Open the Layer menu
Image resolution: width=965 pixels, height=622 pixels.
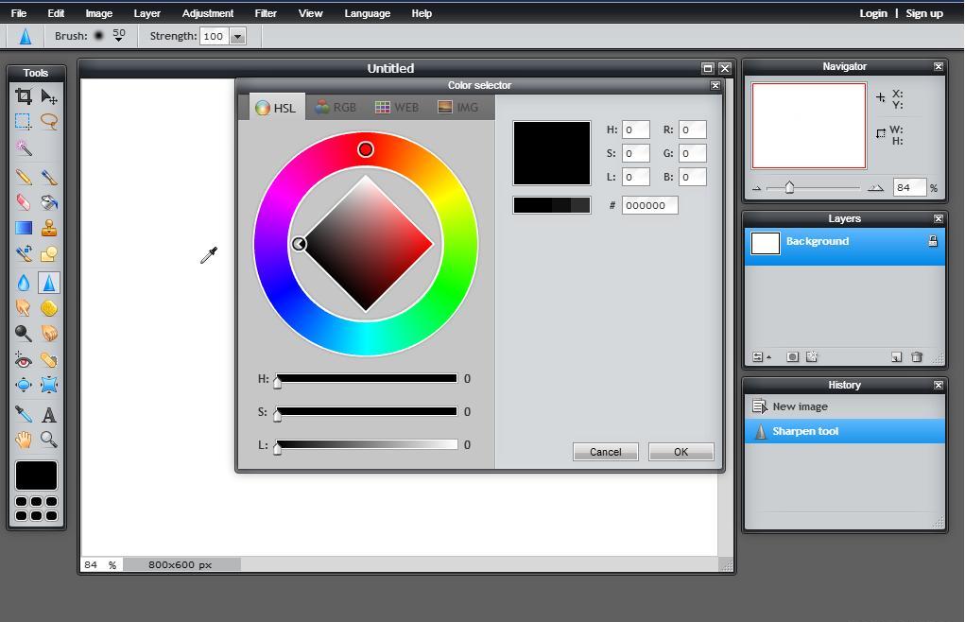coord(147,13)
